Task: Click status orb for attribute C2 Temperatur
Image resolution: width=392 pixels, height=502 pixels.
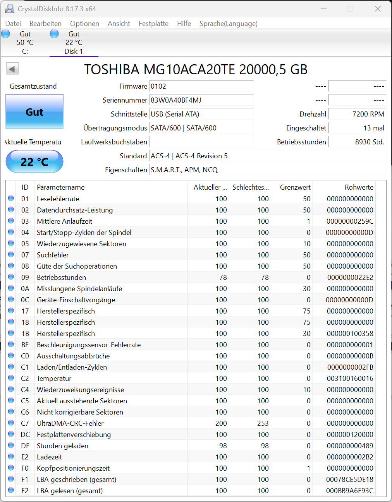Action: pos(11,378)
